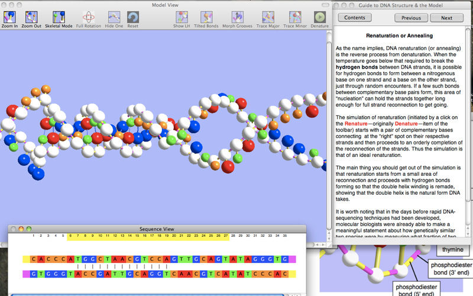Toggle Skeletal Mode in the toolbar
Screen dimensions: 473x296
(x=59, y=18)
